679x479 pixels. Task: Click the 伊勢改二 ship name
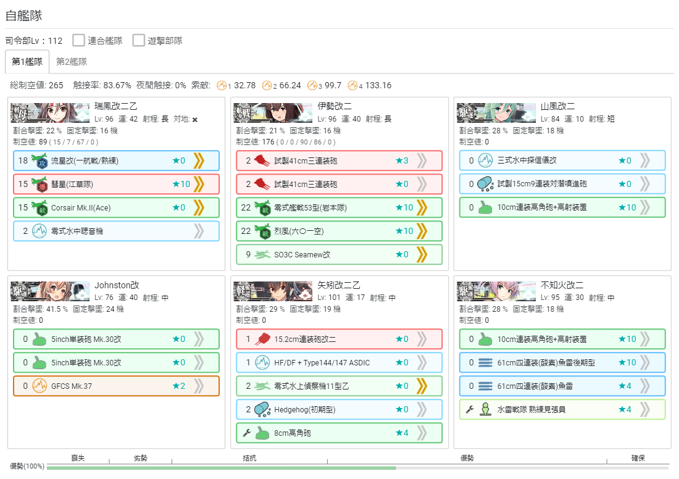coord(335,107)
